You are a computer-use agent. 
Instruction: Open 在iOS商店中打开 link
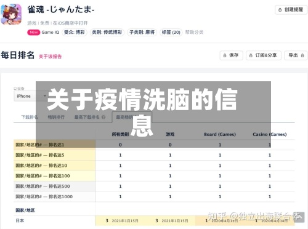tap(70, 23)
